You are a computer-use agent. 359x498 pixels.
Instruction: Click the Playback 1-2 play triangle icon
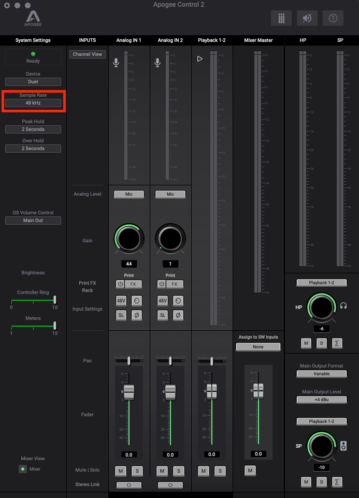point(200,59)
